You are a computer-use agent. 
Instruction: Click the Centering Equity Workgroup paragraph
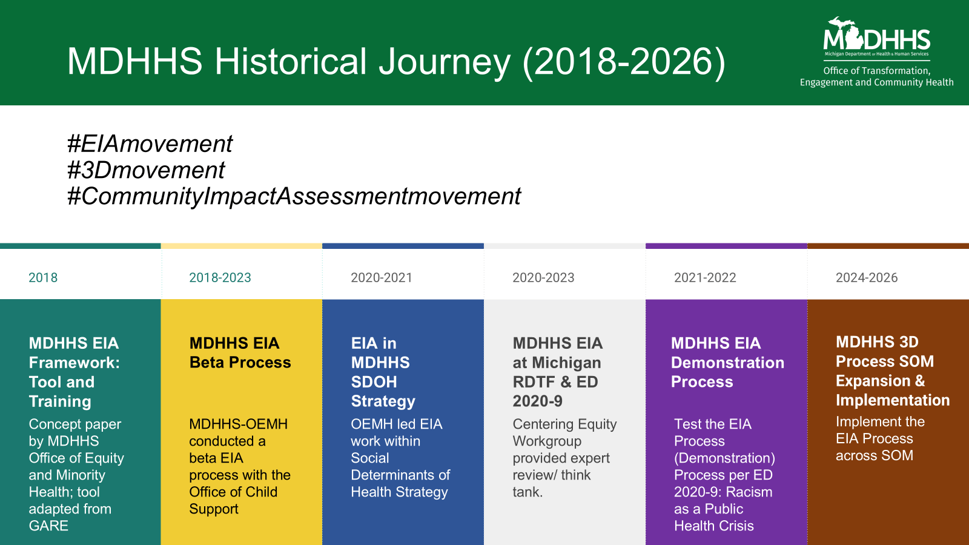click(564, 458)
